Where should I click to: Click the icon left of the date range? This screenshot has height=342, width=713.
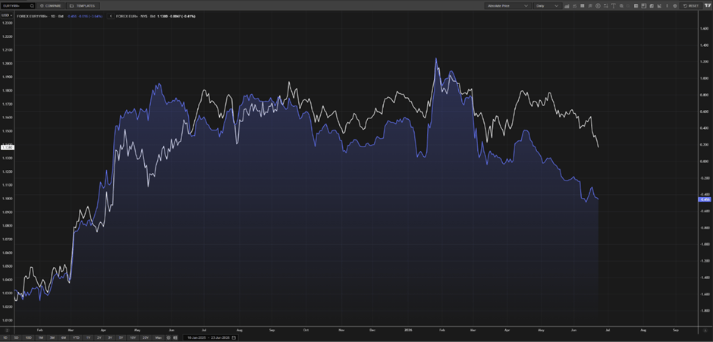point(175,338)
